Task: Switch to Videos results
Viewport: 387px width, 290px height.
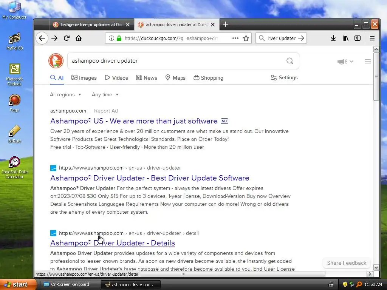Action: point(116,78)
